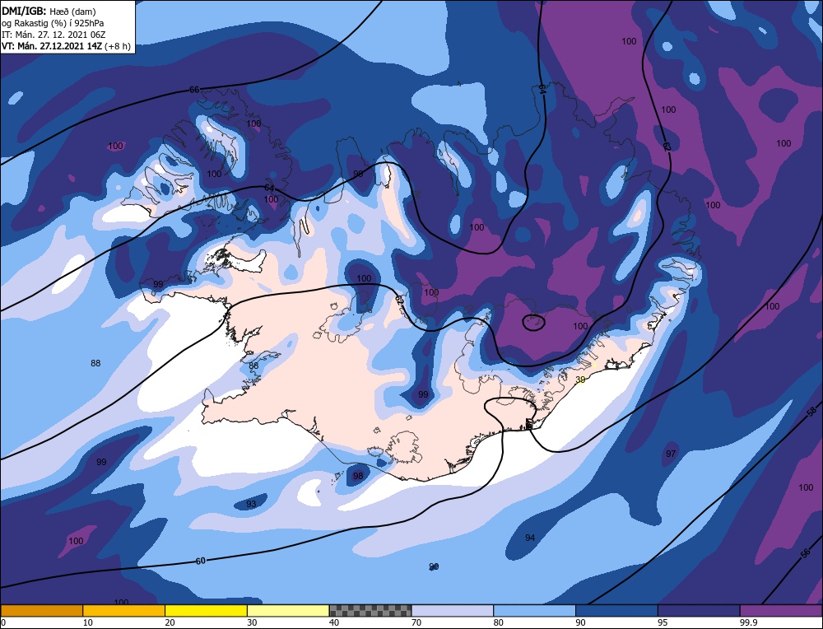Click the 'IT: Mán. 27. 12. 2021 06Z' line

click(x=53, y=34)
